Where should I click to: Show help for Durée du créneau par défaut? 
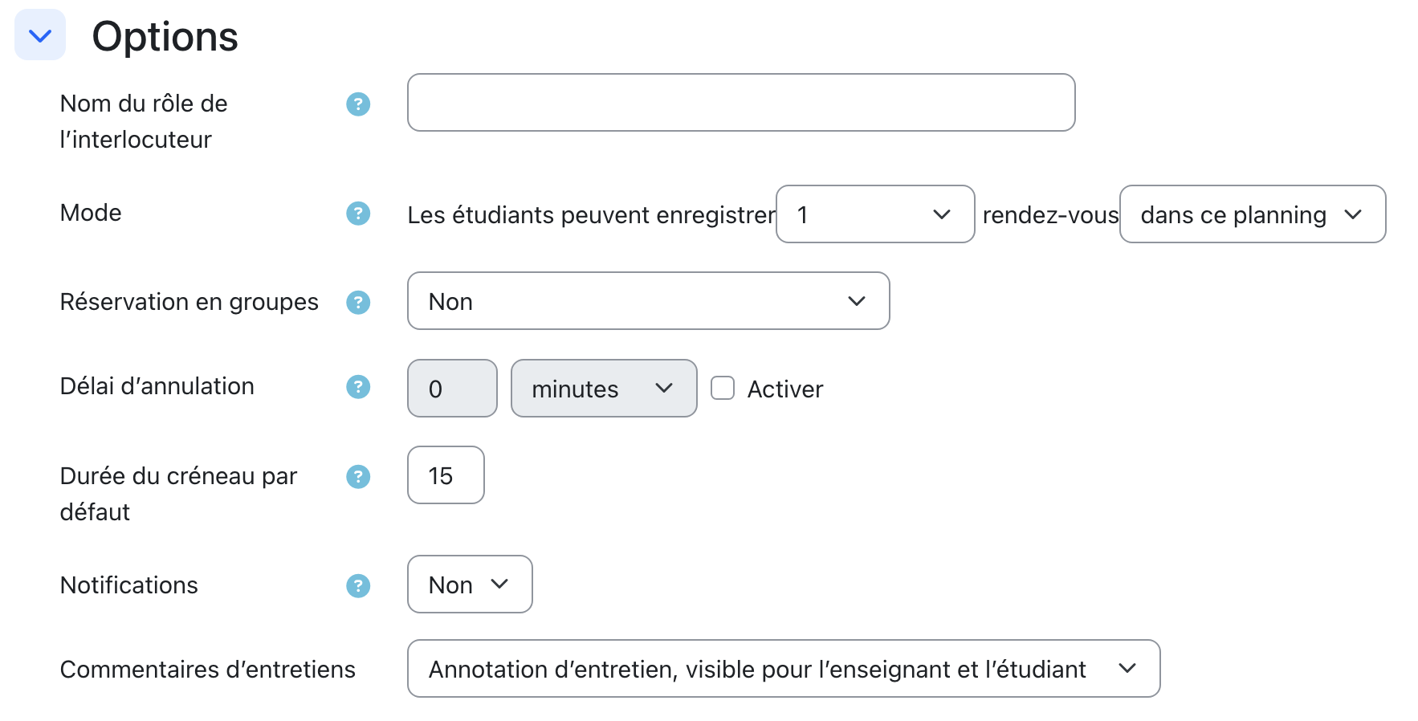click(x=358, y=477)
